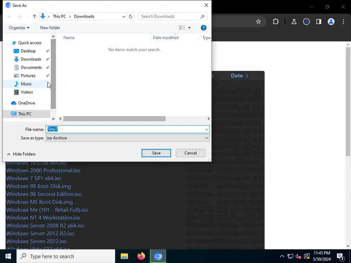Sort by the Name column header
Viewport: 351px width, 263px height.
click(69, 38)
